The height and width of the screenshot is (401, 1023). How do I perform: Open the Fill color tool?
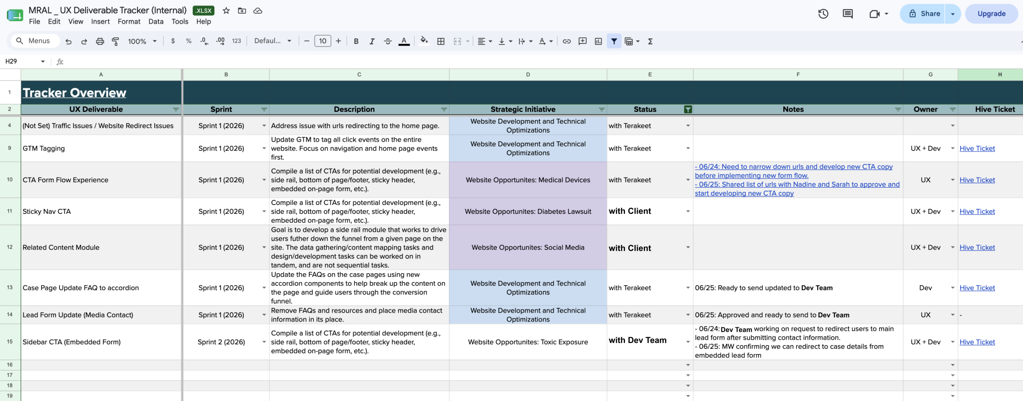tap(424, 41)
